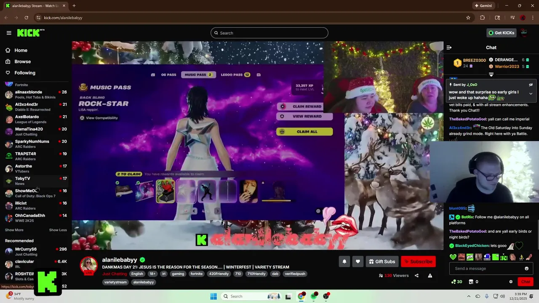Click Warrior2023 in gift leaderboard
The height and width of the screenshot is (303, 539).
coord(507,66)
